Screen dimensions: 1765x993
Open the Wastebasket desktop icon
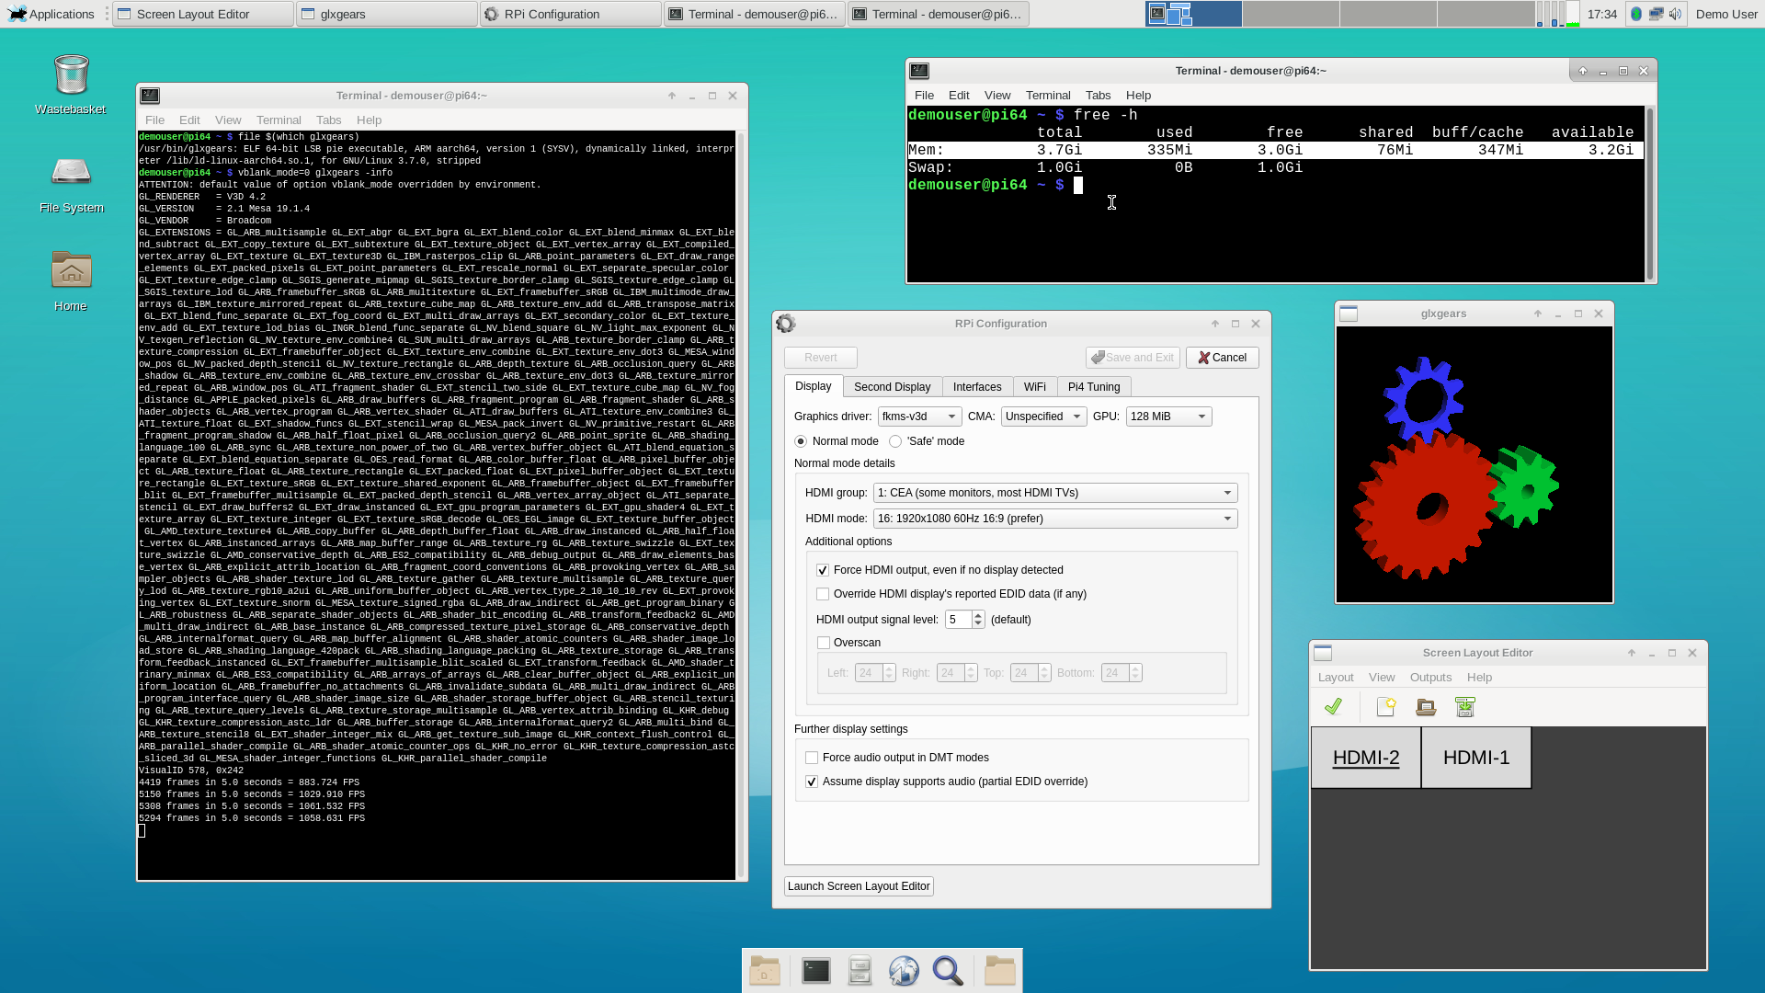71,75
